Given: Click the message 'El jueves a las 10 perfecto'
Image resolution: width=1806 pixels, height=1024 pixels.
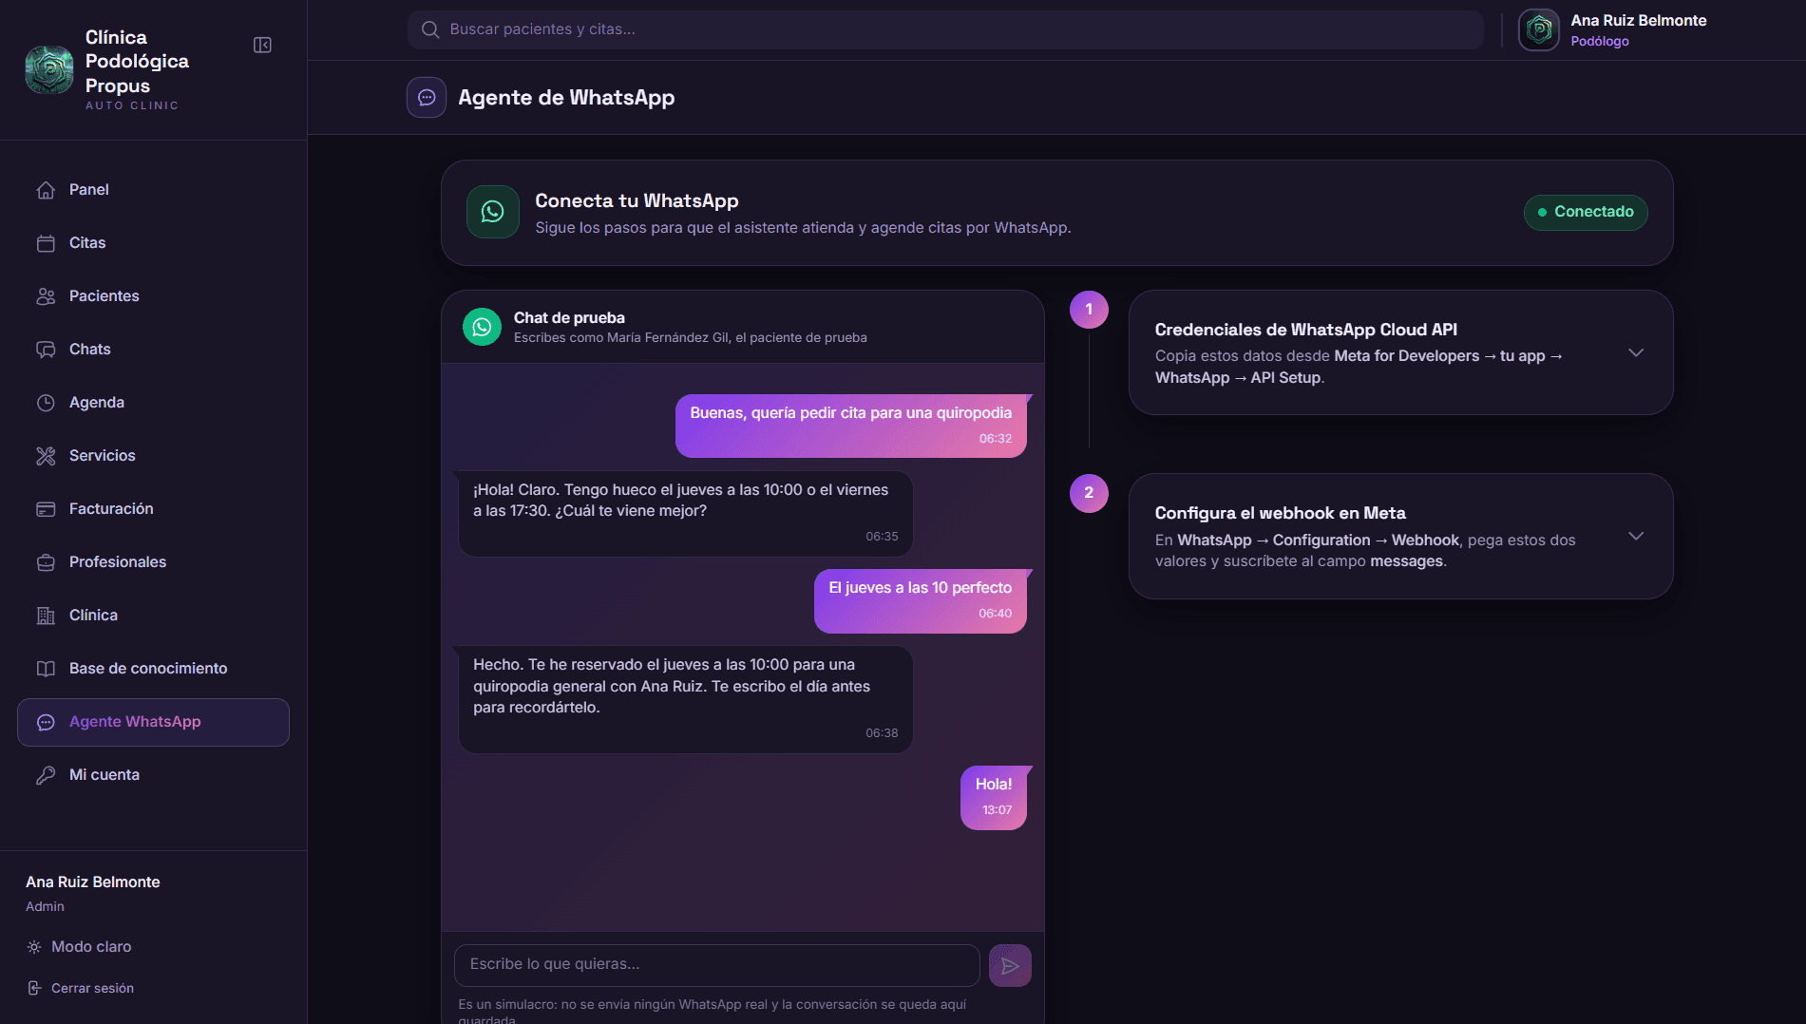Looking at the screenshot, I should (920, 600).
